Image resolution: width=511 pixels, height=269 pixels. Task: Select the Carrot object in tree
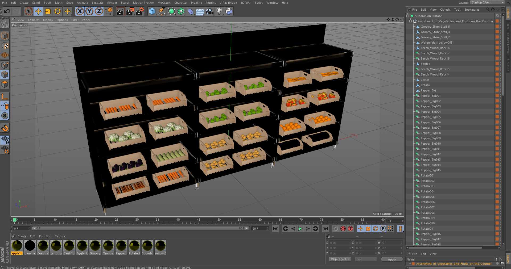click(x=425, y=80)
